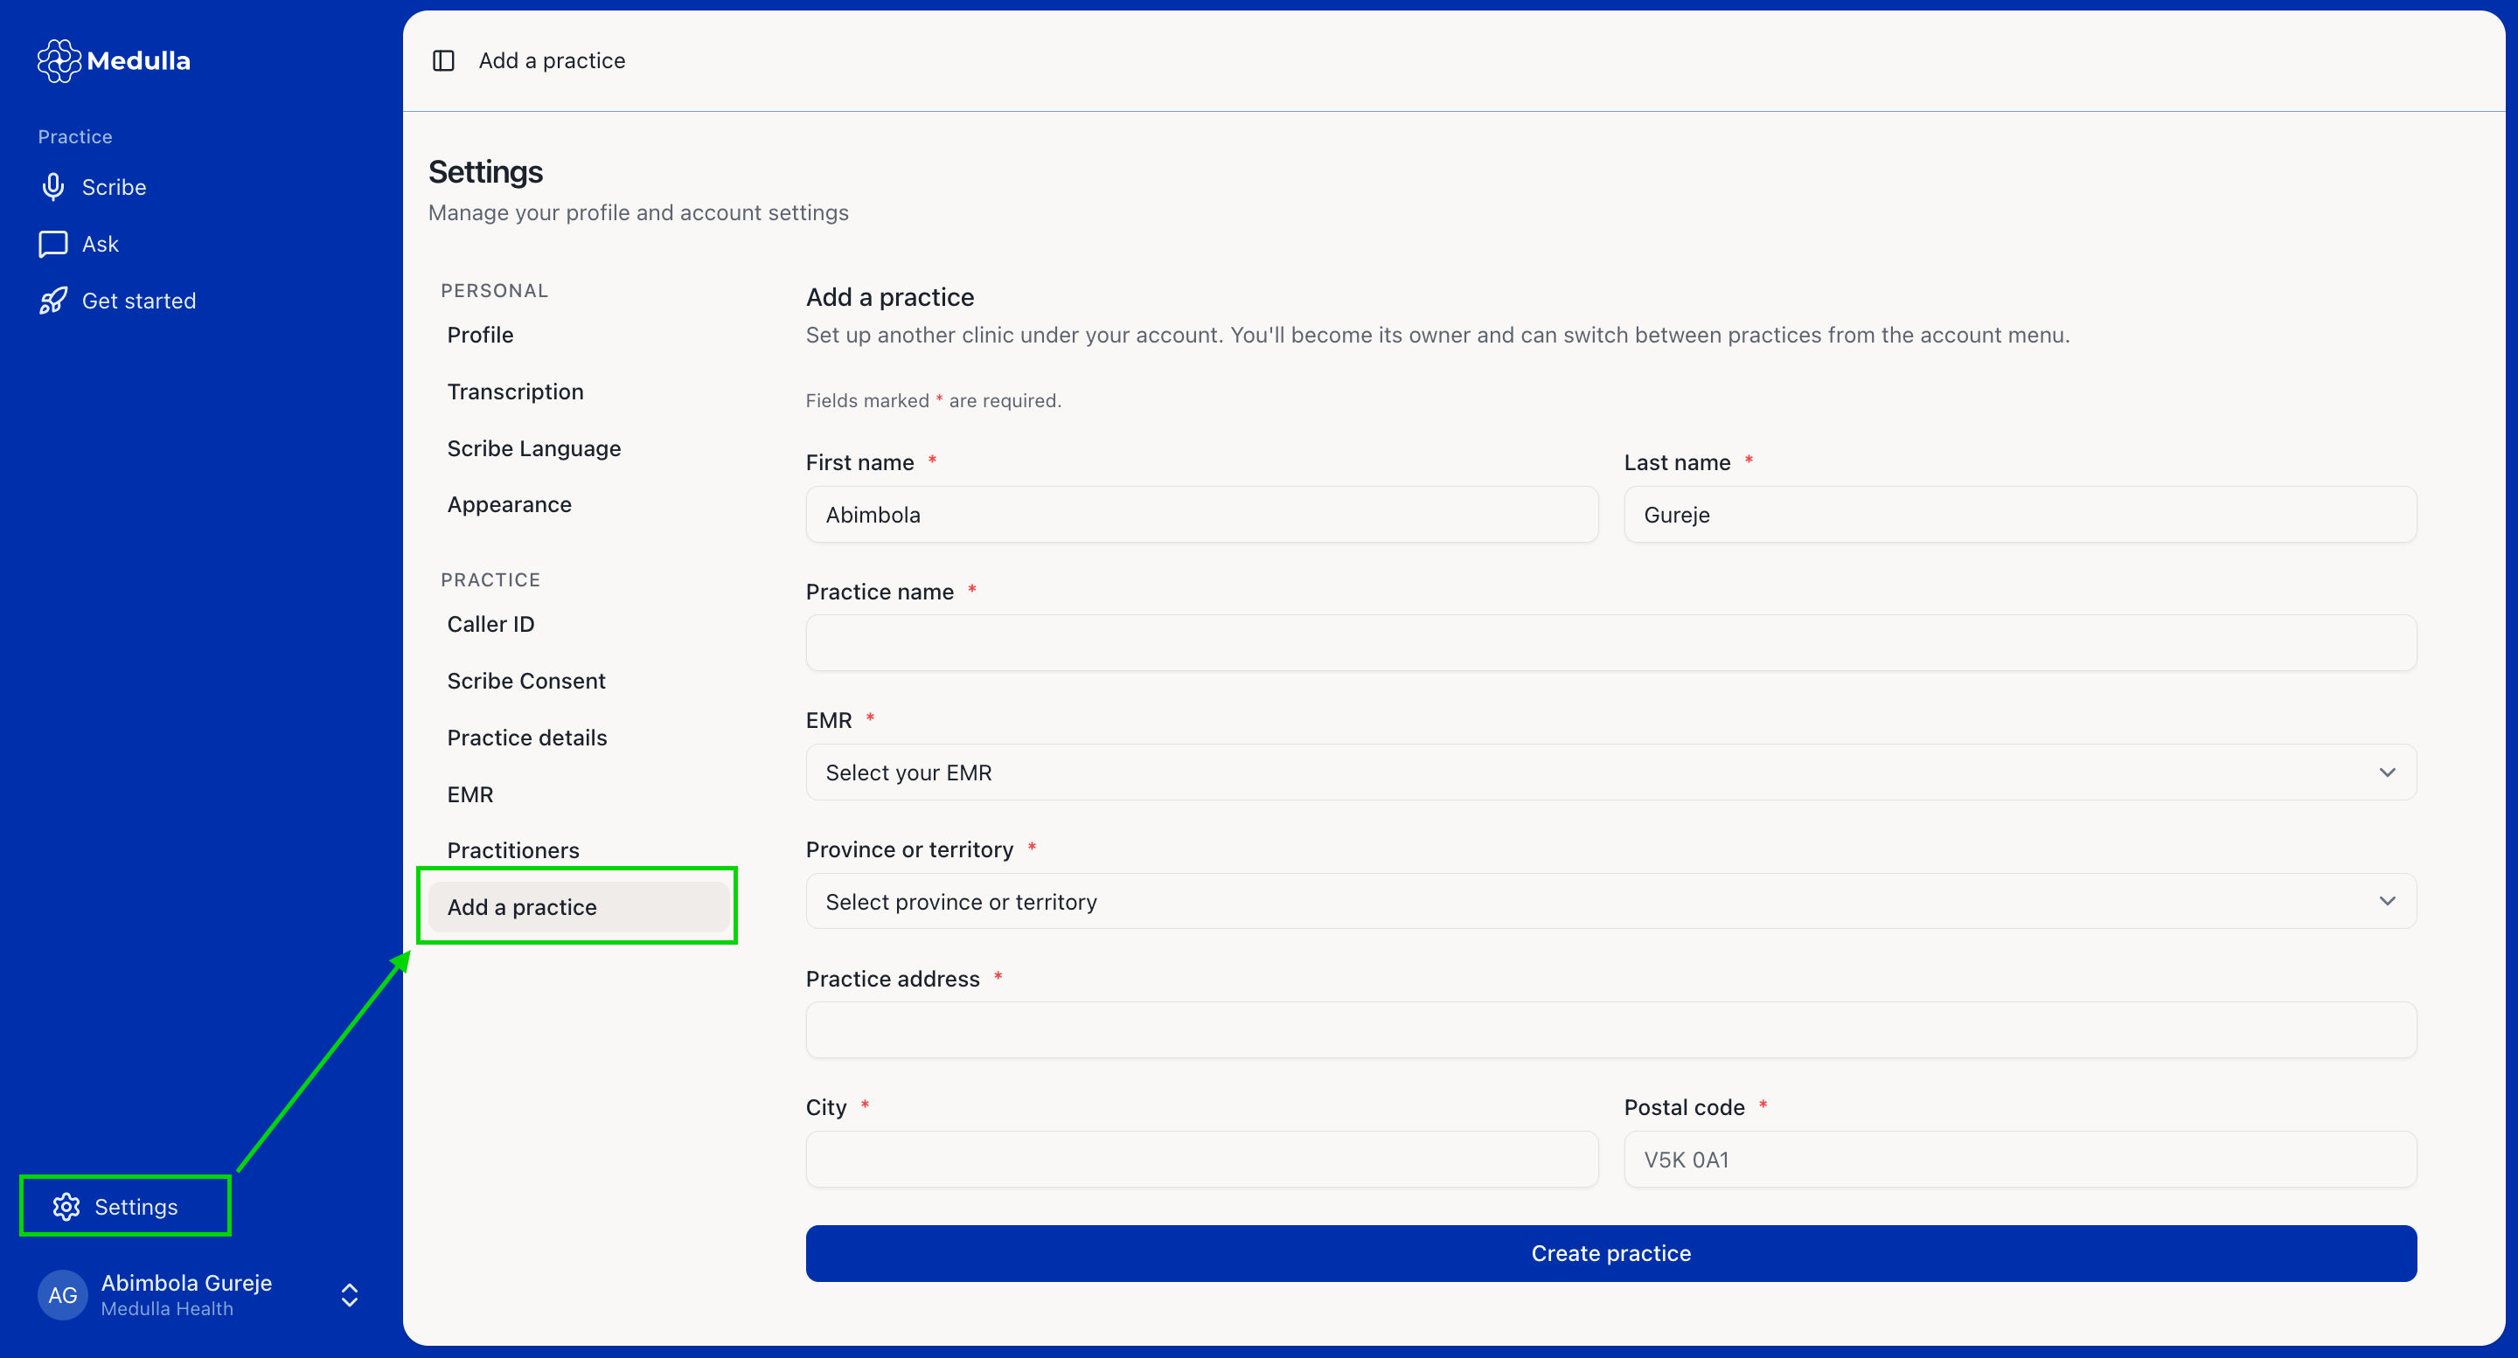2518x1358 pixels.
Task: Open Ask from the sidebar
Action: coord(101,243)
